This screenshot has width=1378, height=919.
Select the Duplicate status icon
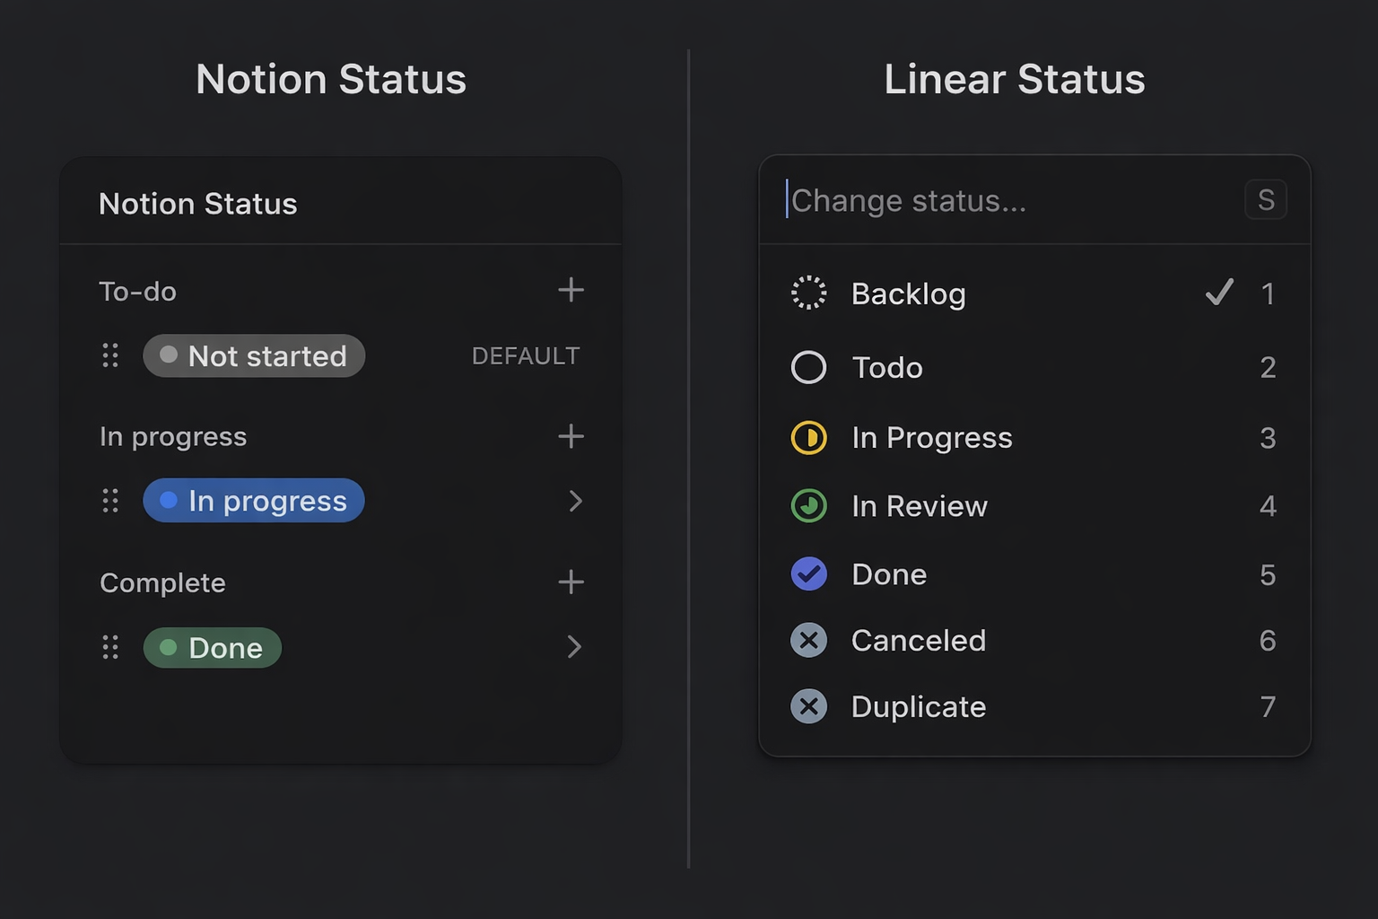(x=808, y=706)
